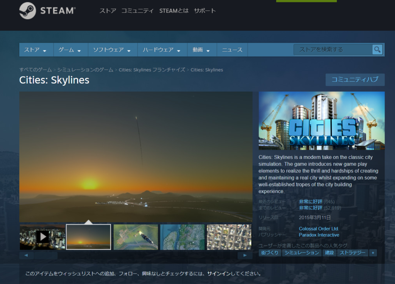Screen dimensions: 395x284
Task: Open the ソフトウェア dropdown
Action: 110,50
